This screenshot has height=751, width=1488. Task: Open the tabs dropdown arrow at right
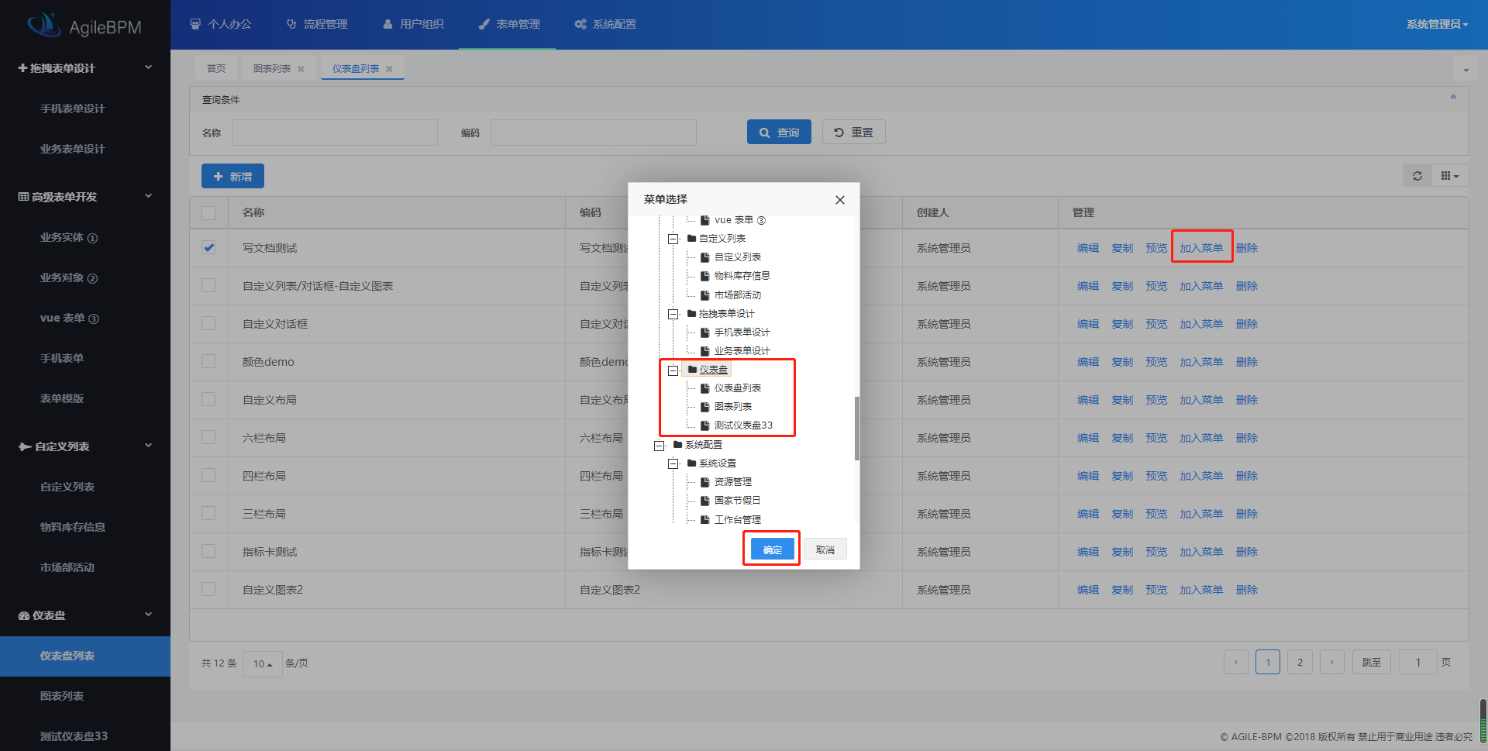coord(1466,70)
